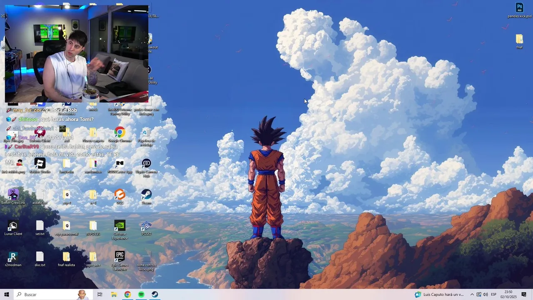
Task: Open the Steam desktop shortcut
Action: click(146, 197)
